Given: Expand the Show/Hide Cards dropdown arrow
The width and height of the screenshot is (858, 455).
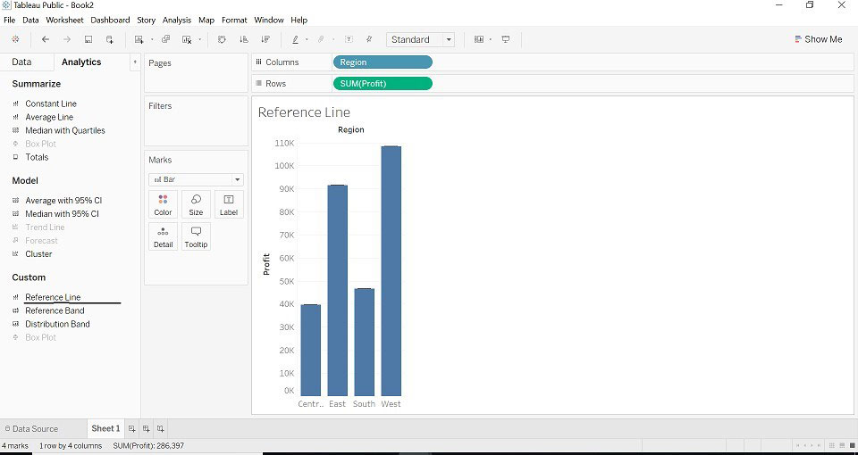Looking at the screenshot, I should [491, 39].
